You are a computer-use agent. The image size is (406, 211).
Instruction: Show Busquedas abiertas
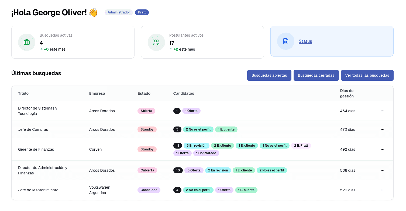[269, 75]
